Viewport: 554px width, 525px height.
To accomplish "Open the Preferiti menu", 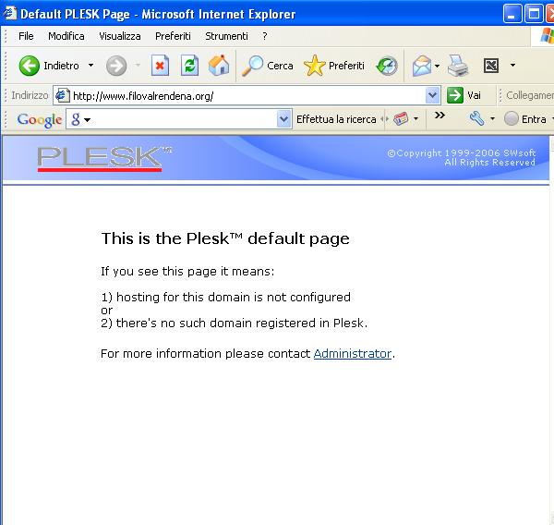I will 173,36.
